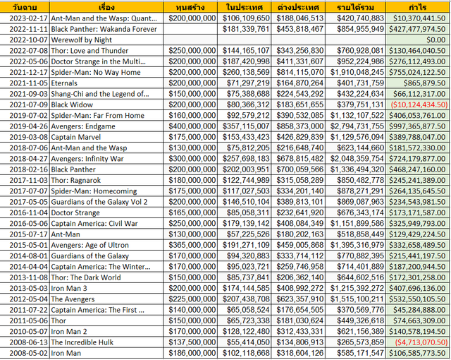
Task: Click No Way Home domestic $260,138,569
Action: pyautogui.click(x=245, y=72)
